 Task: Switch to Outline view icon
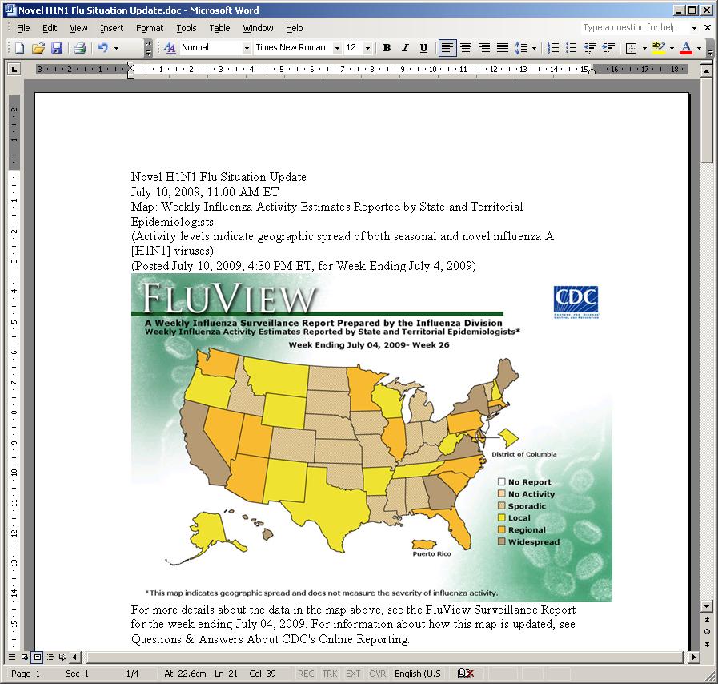[x=50, y=658]
